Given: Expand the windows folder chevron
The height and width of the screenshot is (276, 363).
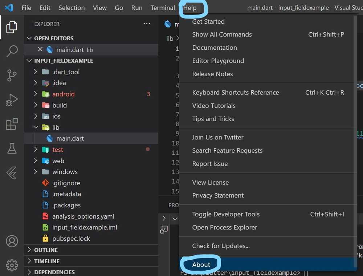Looking at the screenshot, I should 36,171.
